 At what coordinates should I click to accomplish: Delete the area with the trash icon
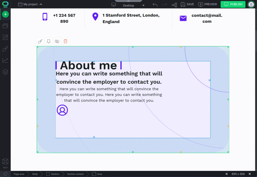(x=65, y=41)
